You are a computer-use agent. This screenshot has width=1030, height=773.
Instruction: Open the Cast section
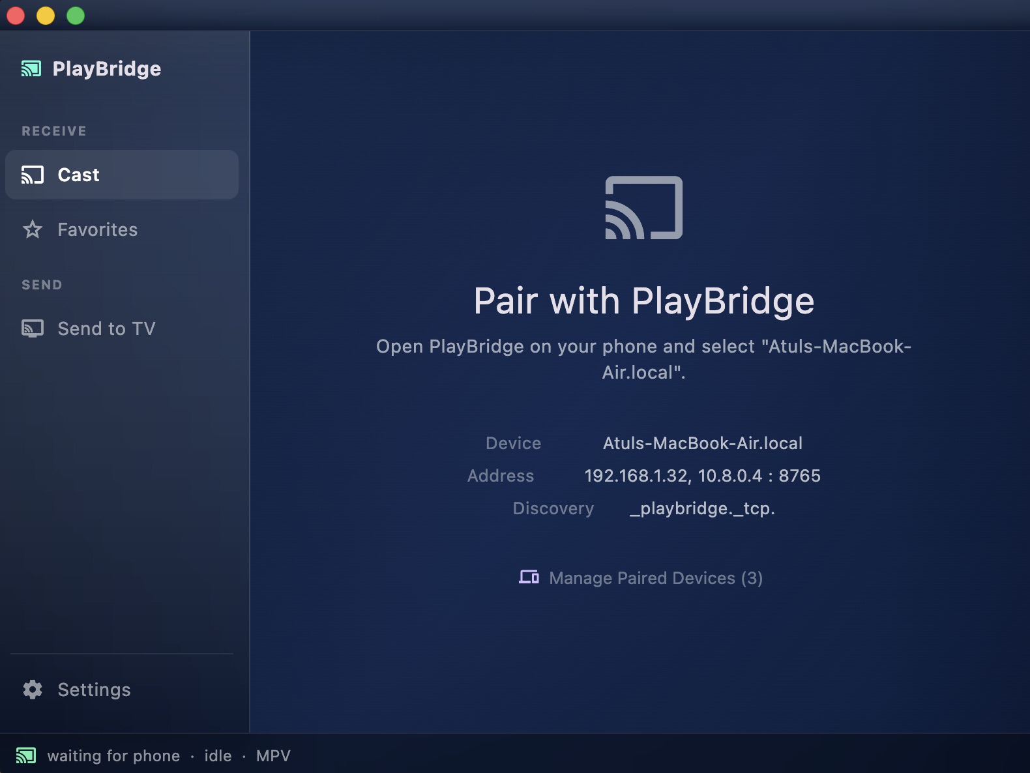coord(122,175)
